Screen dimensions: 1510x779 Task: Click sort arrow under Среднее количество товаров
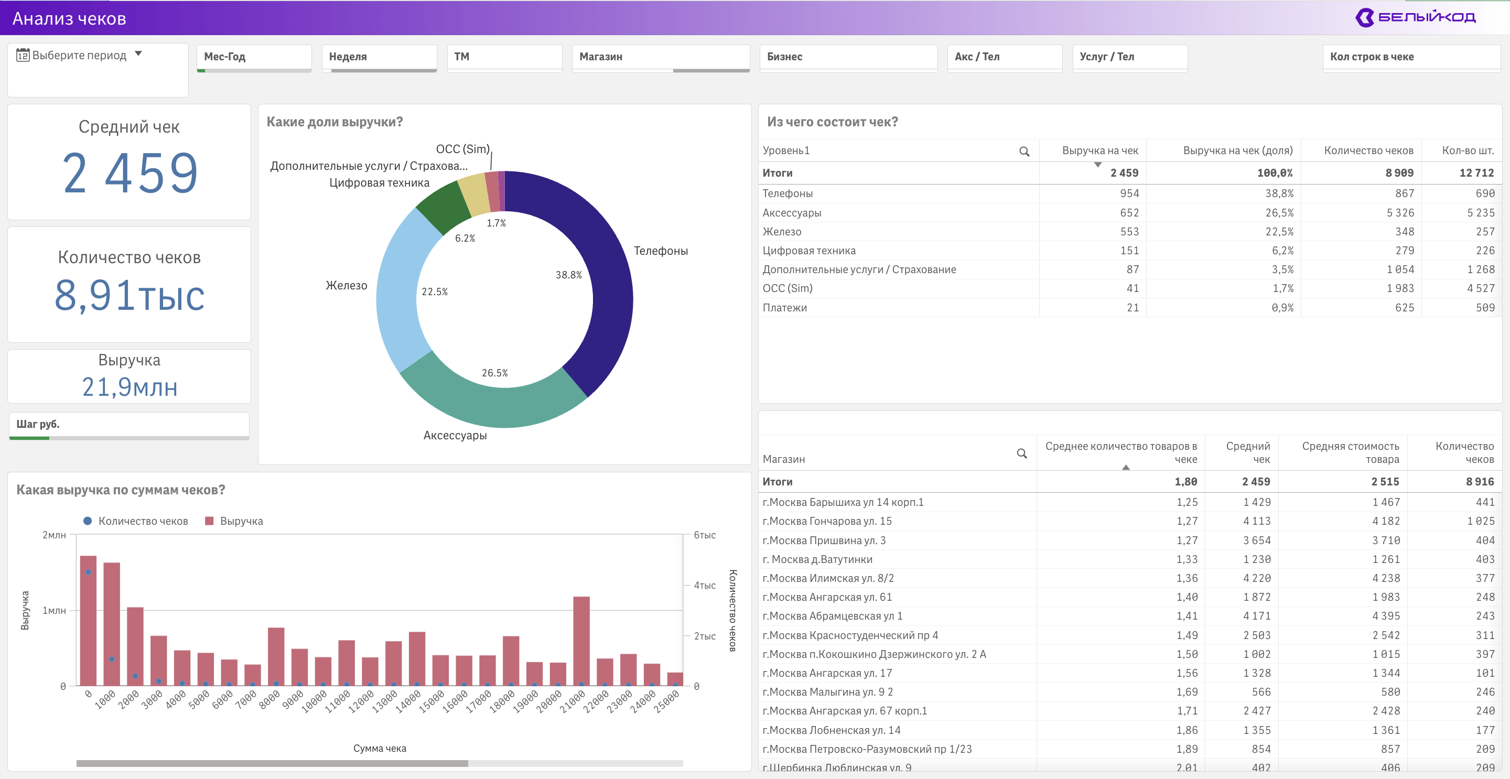pos(1126,467)
